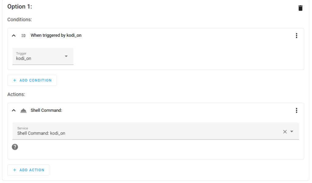
Task: Click the Add Action button
Action: (x=28, y=170)
